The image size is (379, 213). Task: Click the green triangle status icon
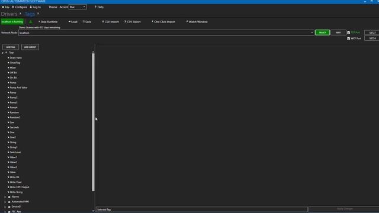click(30, 22)
